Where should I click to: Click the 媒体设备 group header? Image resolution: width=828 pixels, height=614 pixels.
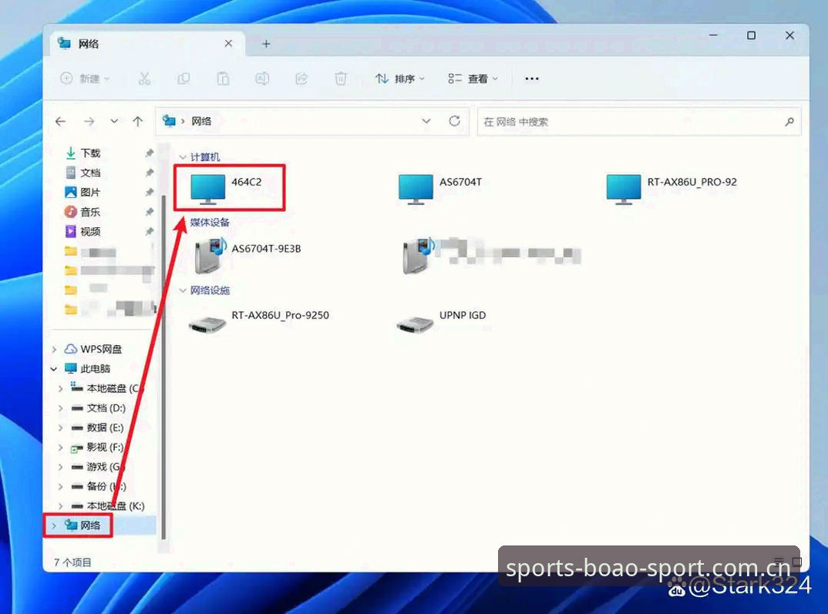(x=210, y=222)
